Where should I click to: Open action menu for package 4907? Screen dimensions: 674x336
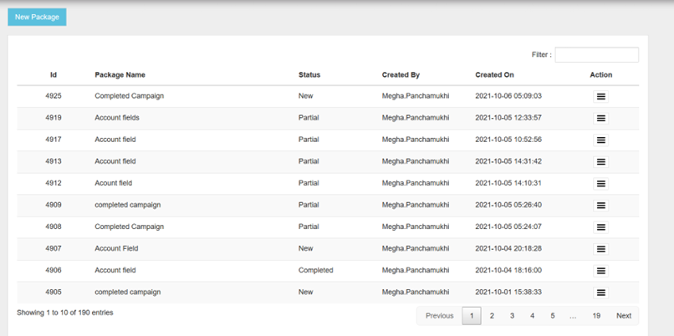[x=600, y=249]
